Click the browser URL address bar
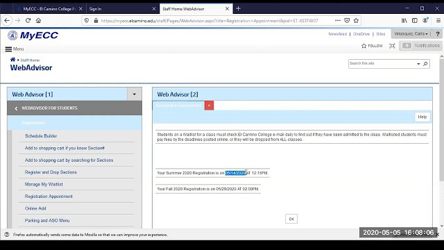444x250 pixels. pos(210,20)
